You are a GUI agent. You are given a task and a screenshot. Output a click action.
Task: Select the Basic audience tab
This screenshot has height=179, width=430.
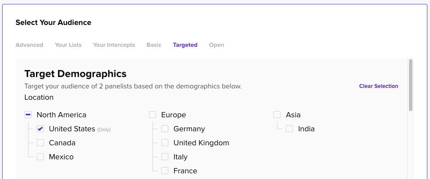tap(154, 45)
